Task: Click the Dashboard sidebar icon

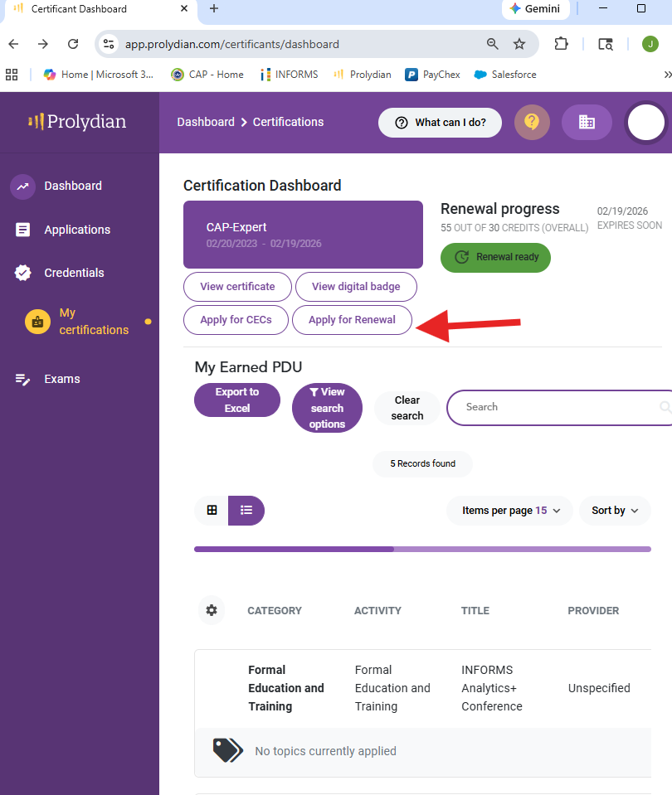Action: click(23, 187)
